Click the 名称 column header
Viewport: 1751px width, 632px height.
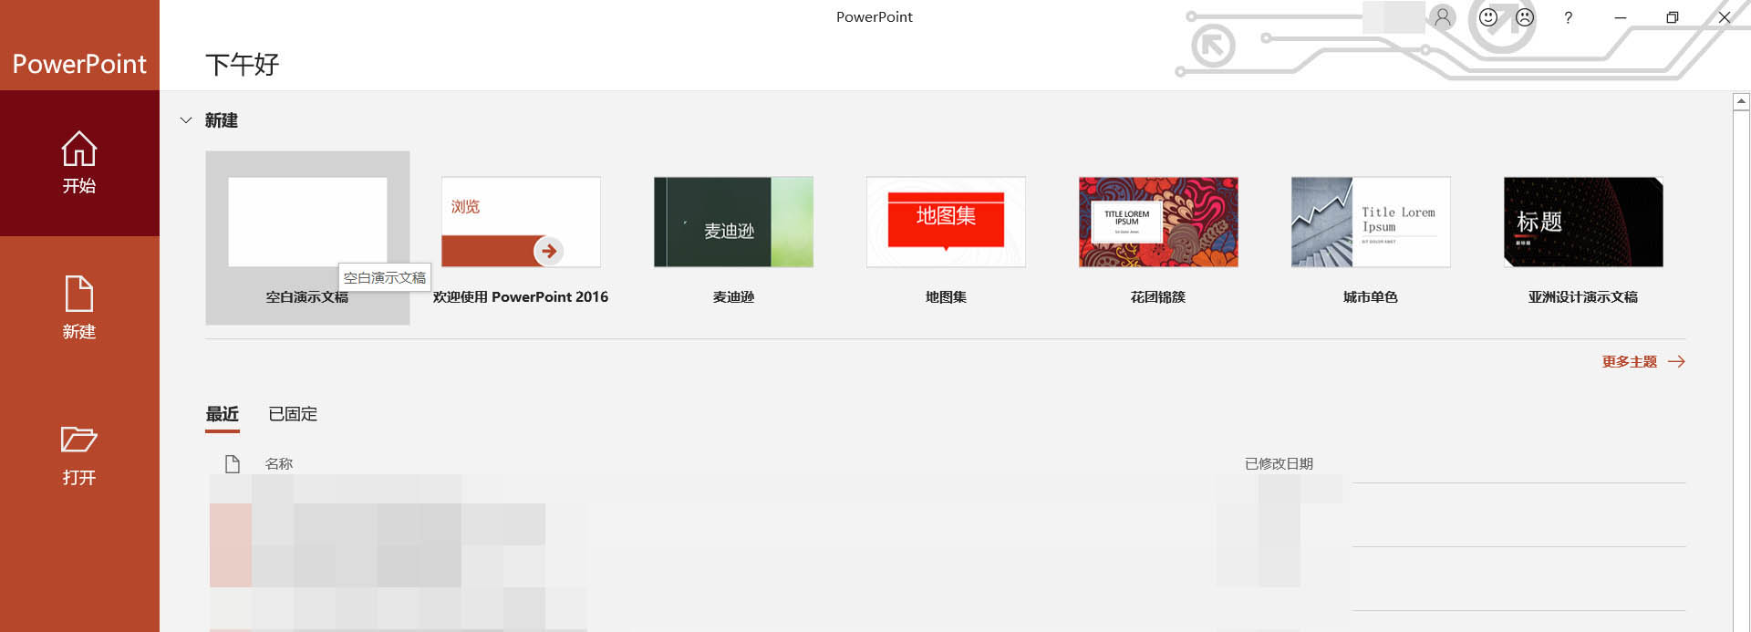(279, 464)
